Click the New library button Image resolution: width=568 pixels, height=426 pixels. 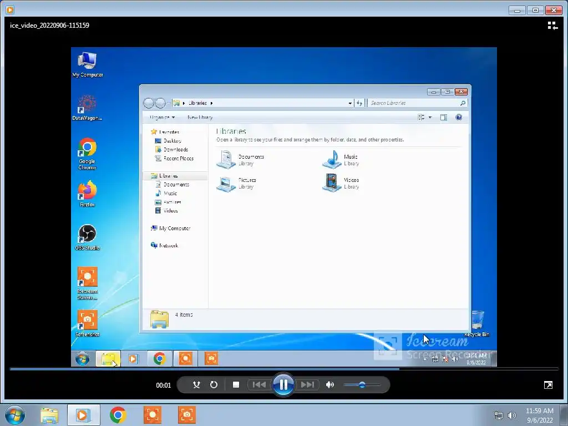(200, 118)
